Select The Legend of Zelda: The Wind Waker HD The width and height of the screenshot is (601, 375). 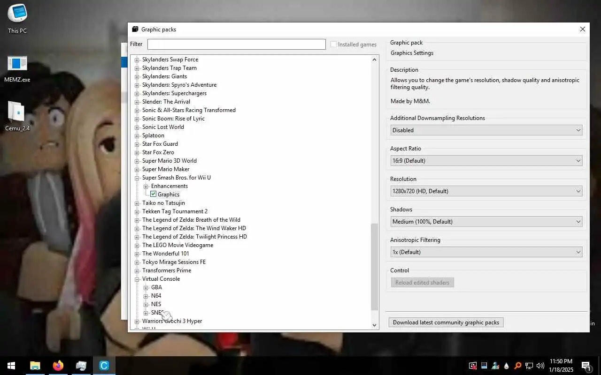click(194, 228)
